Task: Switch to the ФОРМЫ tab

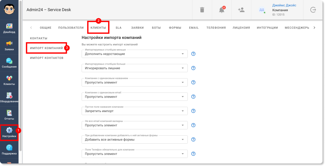Action: click(175, 28)
